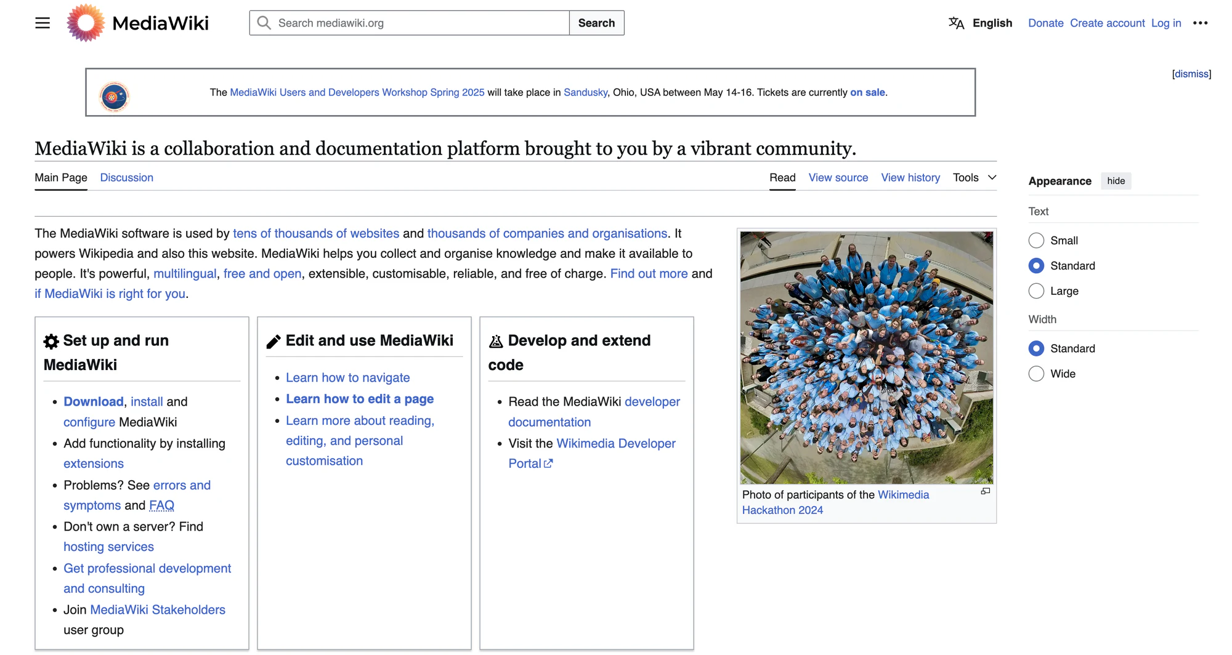Click Log in
This screenshot has height=655, width=1232.
tap(1166, 23)
